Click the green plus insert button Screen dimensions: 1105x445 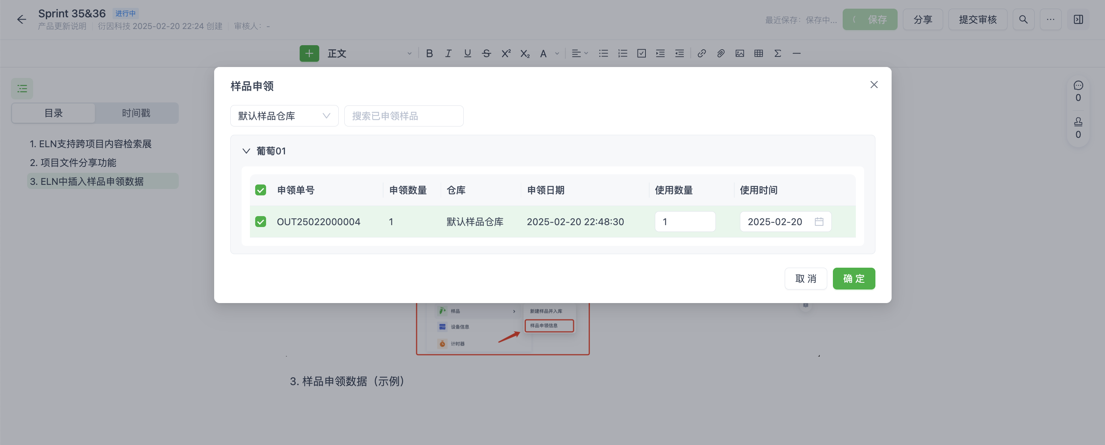(x=309, y=53)
